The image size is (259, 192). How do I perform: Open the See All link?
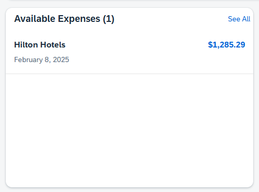point(239,19)
